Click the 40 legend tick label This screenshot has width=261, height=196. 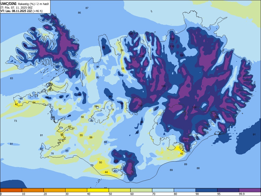[88, 194]
